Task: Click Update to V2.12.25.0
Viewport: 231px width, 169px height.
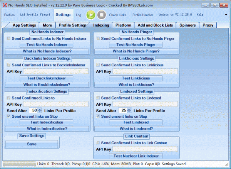Action: [175, 15]
